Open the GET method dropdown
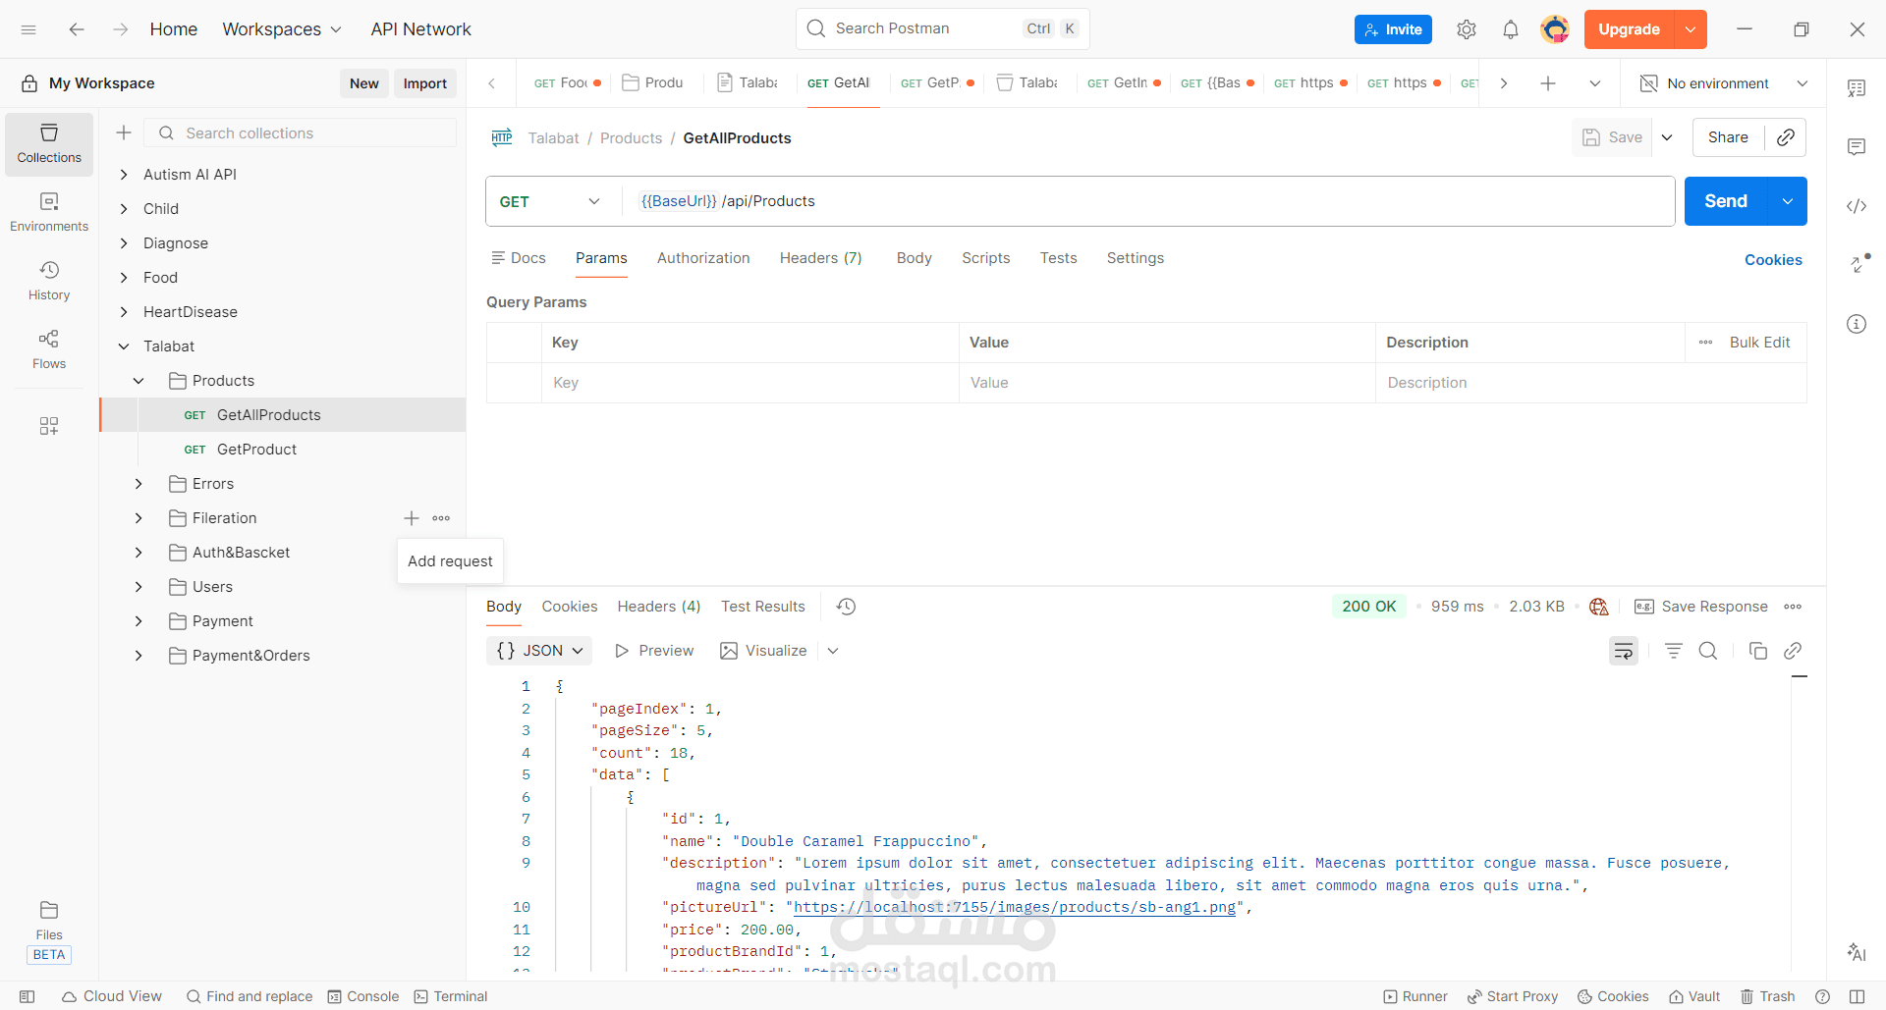Screen dimensions: 1886x1010 pyautogui.click(x=550, y=201)
